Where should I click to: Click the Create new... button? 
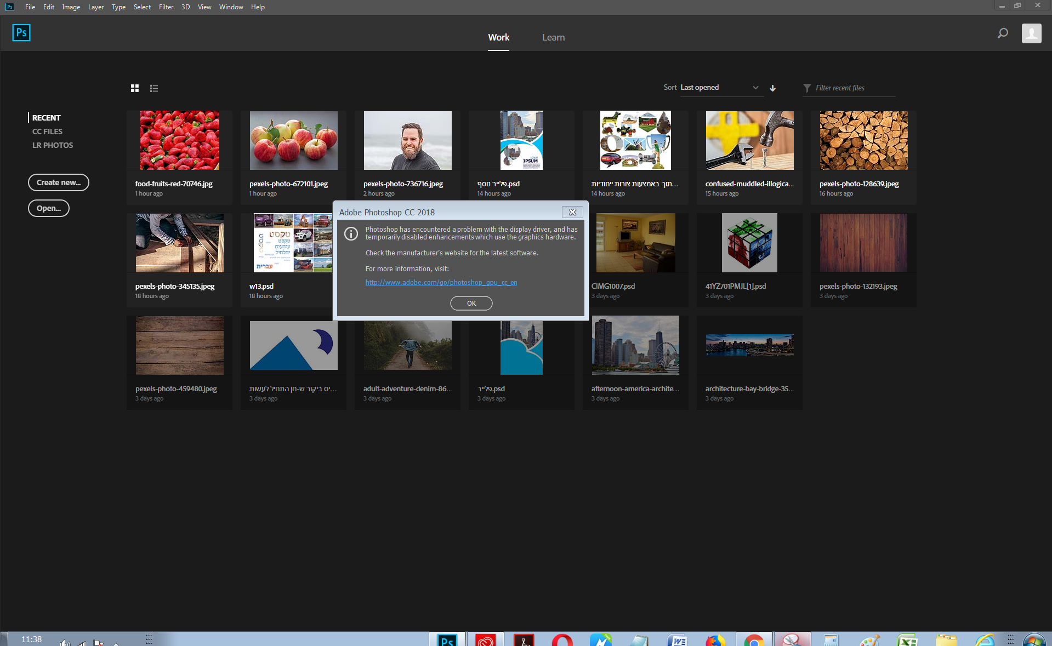point(59,182)
